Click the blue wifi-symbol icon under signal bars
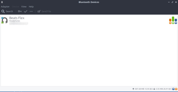Screen dimensions: 178x92 tap(176, 23)
